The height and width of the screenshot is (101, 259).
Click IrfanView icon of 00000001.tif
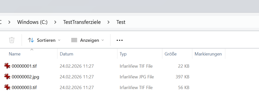[x=7, y=66]
